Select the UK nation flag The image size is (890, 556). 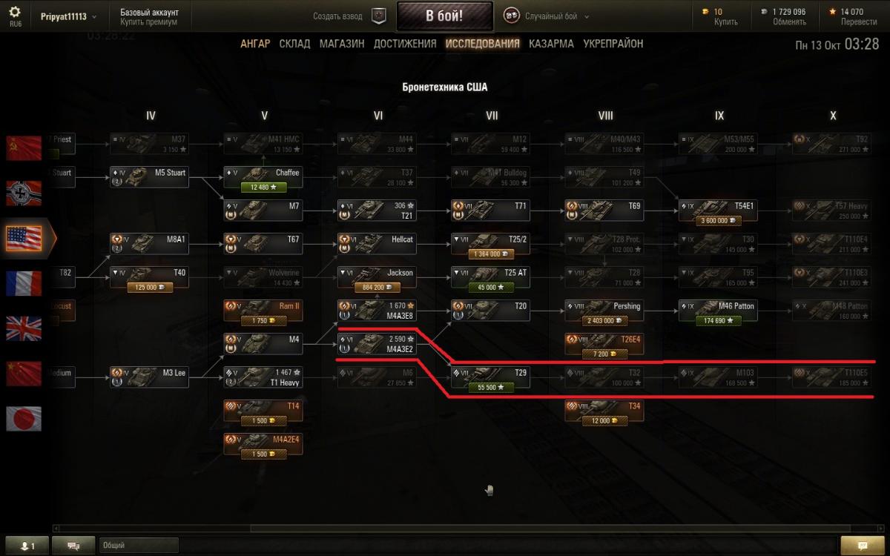click(24, 328)
